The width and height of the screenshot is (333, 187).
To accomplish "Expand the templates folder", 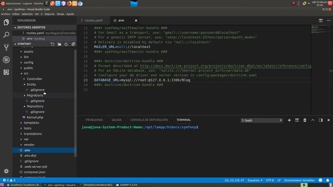I will coord(31,123).
